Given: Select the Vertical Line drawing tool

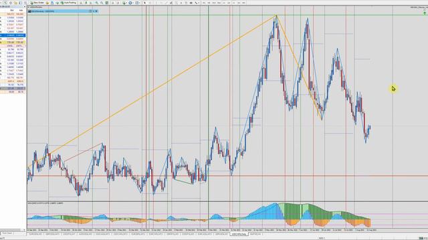Looking at the screenshot, I should pyautogui.click(x=156, y=3).
